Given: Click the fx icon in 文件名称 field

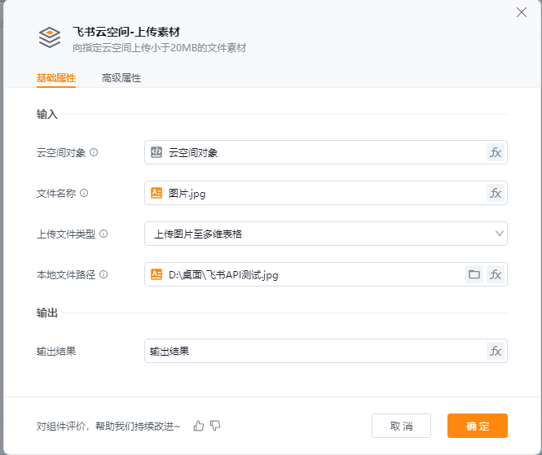Looking at the screenshot, I should click(496, 194).
